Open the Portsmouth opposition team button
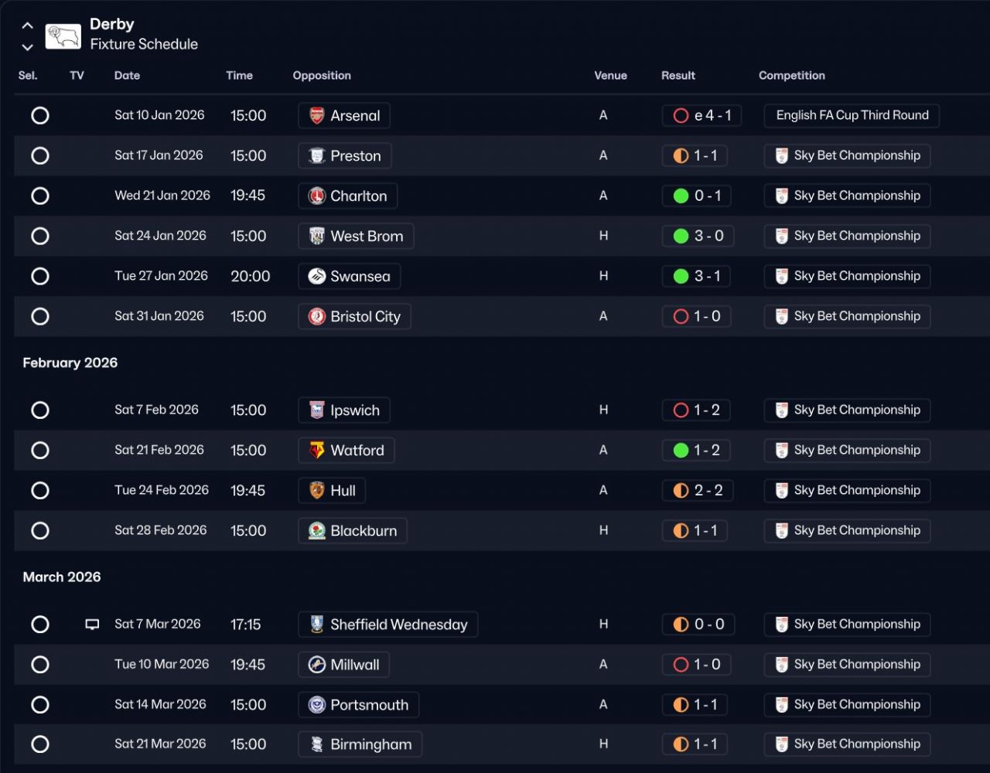Screen dimensions: 990x773 coord(358,704)
